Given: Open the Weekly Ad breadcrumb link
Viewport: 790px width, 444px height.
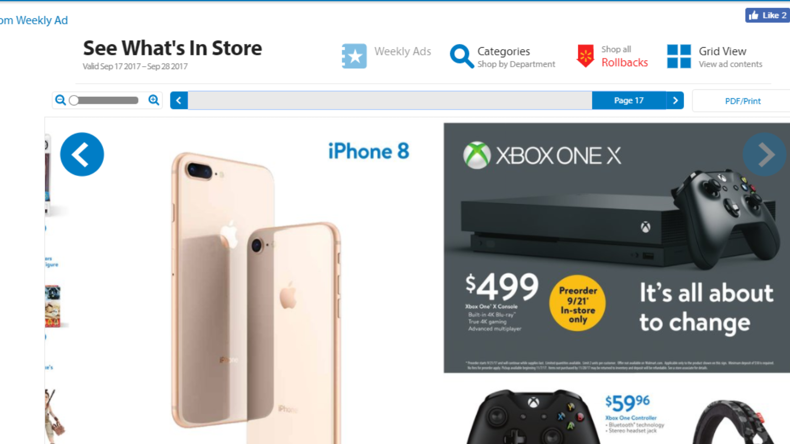Looking at the screenshot, I should tap(34, 20).
